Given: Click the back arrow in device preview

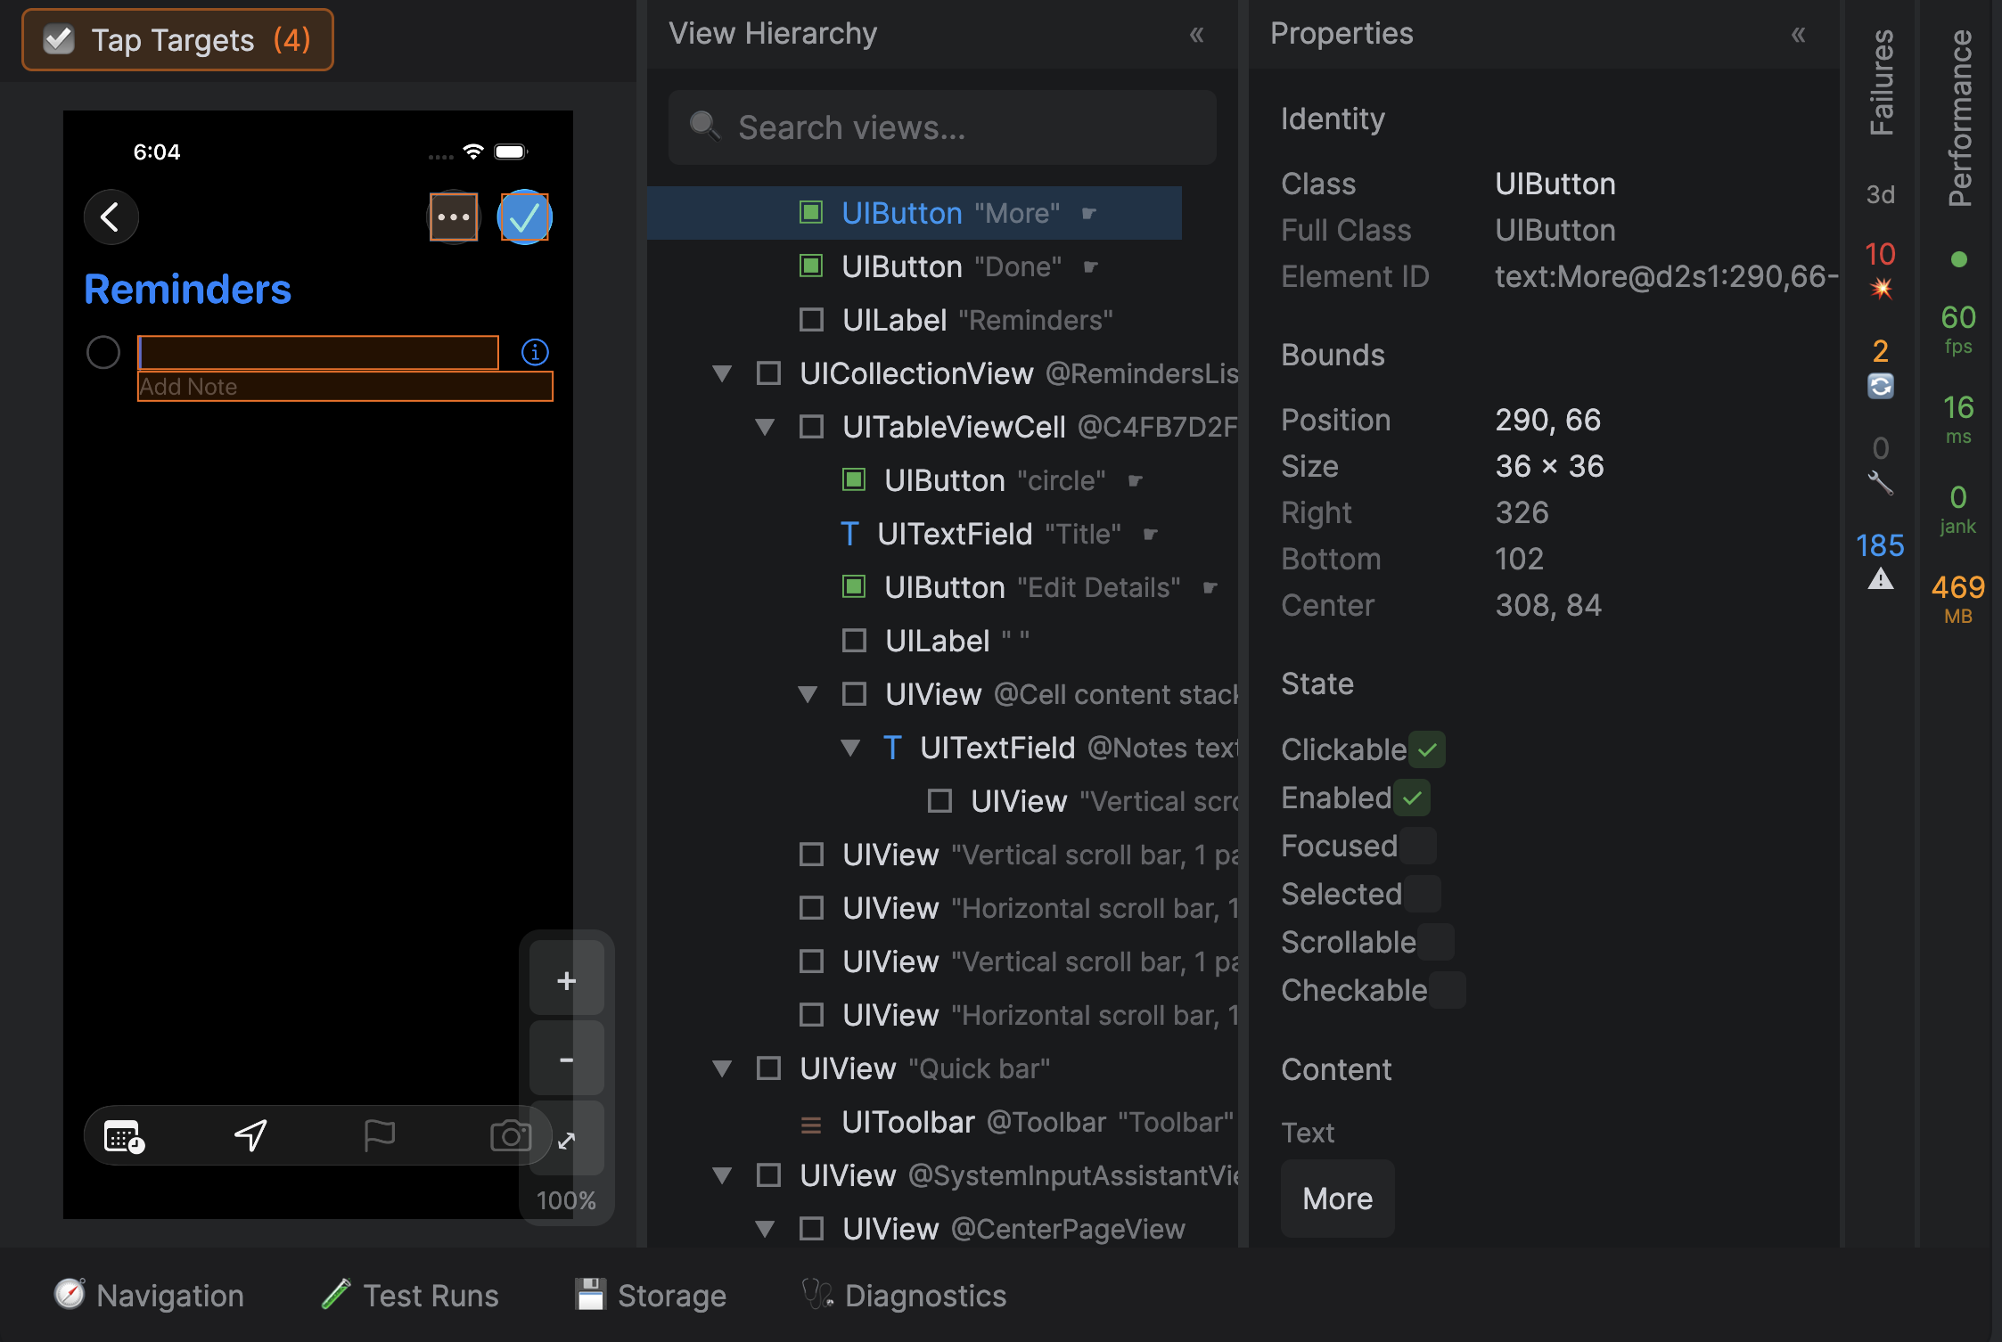Looking at the screenshot, I should point(111,217).
